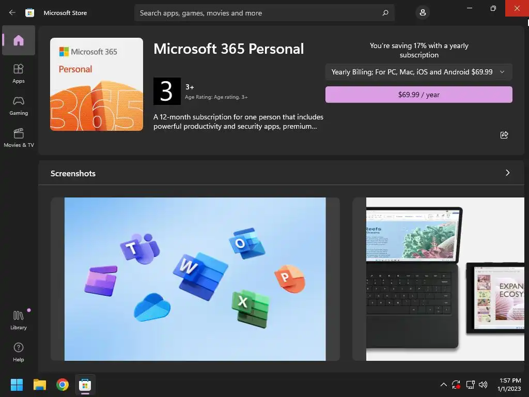Click the search apps input field

(264, 13)
